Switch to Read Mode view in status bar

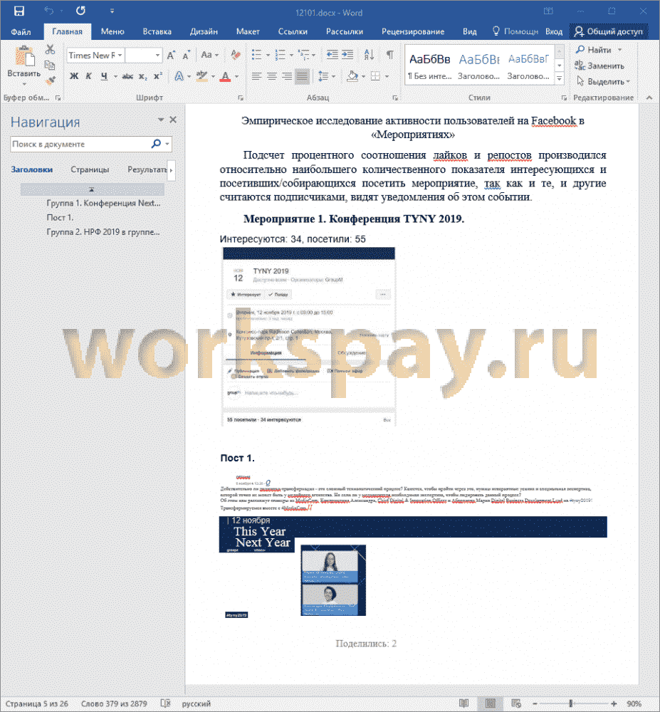(x=463, y=703)
